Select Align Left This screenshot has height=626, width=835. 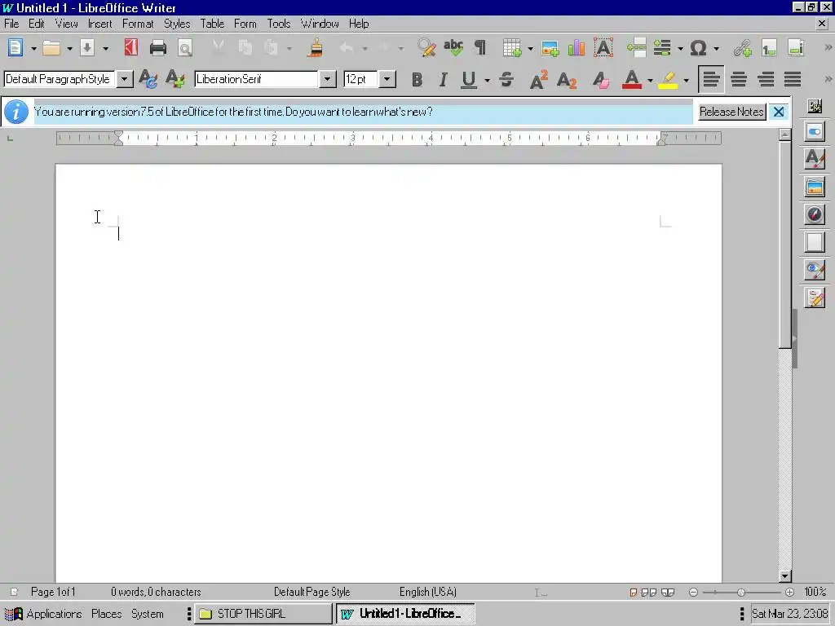tap(711, 79)
